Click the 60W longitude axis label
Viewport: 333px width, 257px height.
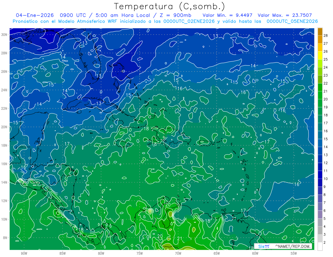coord(255,253)
